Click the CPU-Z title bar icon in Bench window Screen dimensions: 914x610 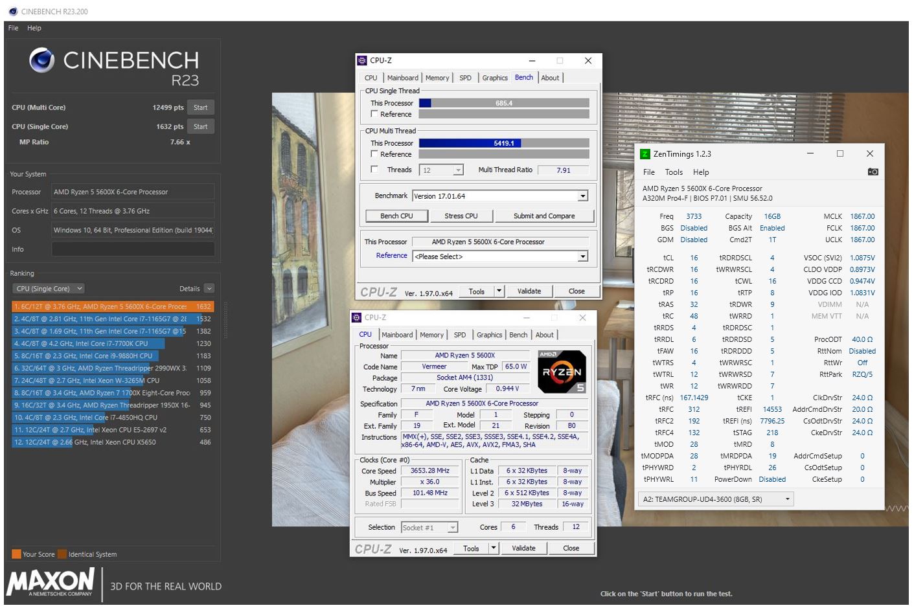tap(362, 60)
